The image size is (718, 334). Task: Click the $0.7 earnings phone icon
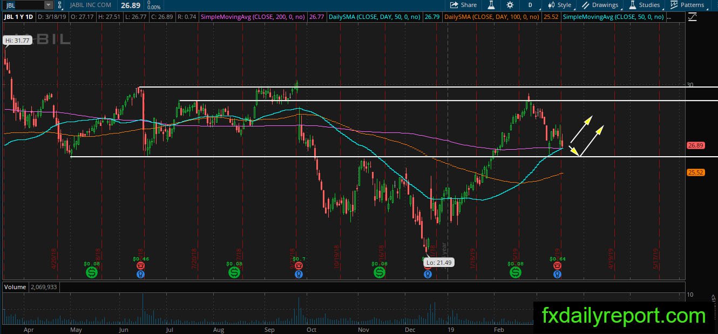(x=299, y=265)
